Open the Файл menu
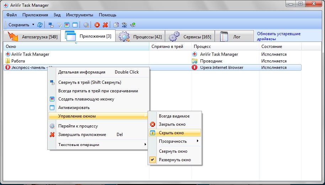The width and height of the screenshot is (325, 185). [x=12, y=15]
